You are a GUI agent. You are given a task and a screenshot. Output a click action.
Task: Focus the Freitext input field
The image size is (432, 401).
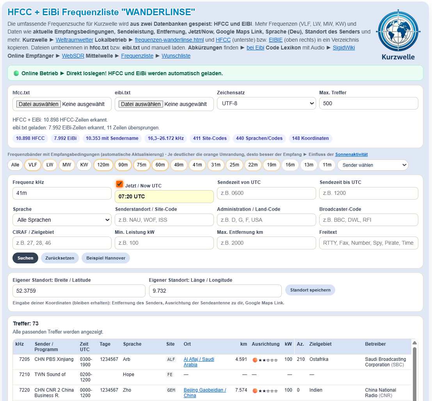(x=369, y=243)
